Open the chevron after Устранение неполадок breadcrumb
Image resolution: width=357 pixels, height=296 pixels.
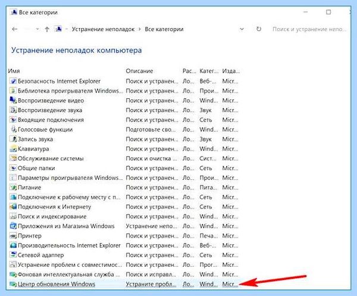tap(140, 29)
